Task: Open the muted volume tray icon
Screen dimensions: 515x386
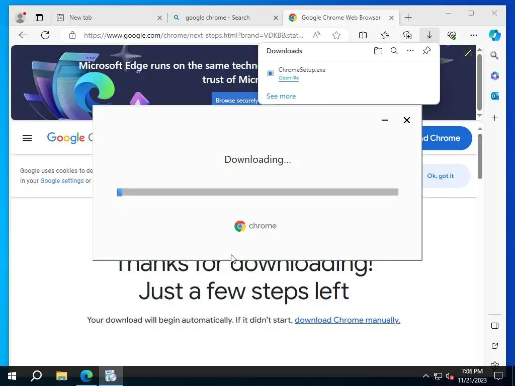Action: coord(450,376)
